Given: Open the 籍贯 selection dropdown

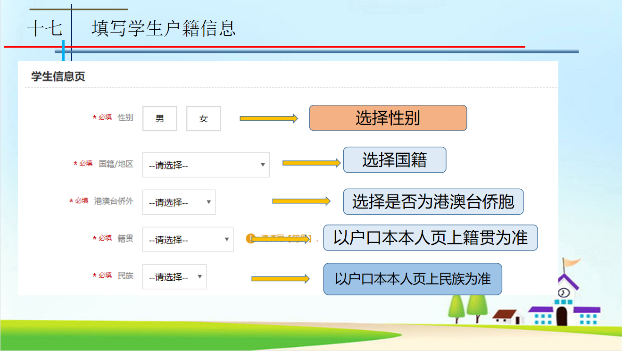Looking at the screenshot, I should 188,240.
